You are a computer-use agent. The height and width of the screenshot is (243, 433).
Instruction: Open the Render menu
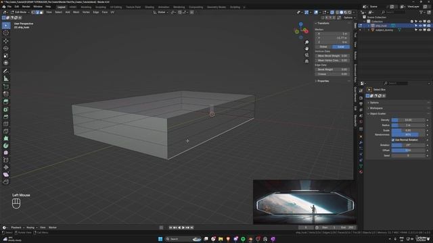(26, 7)
